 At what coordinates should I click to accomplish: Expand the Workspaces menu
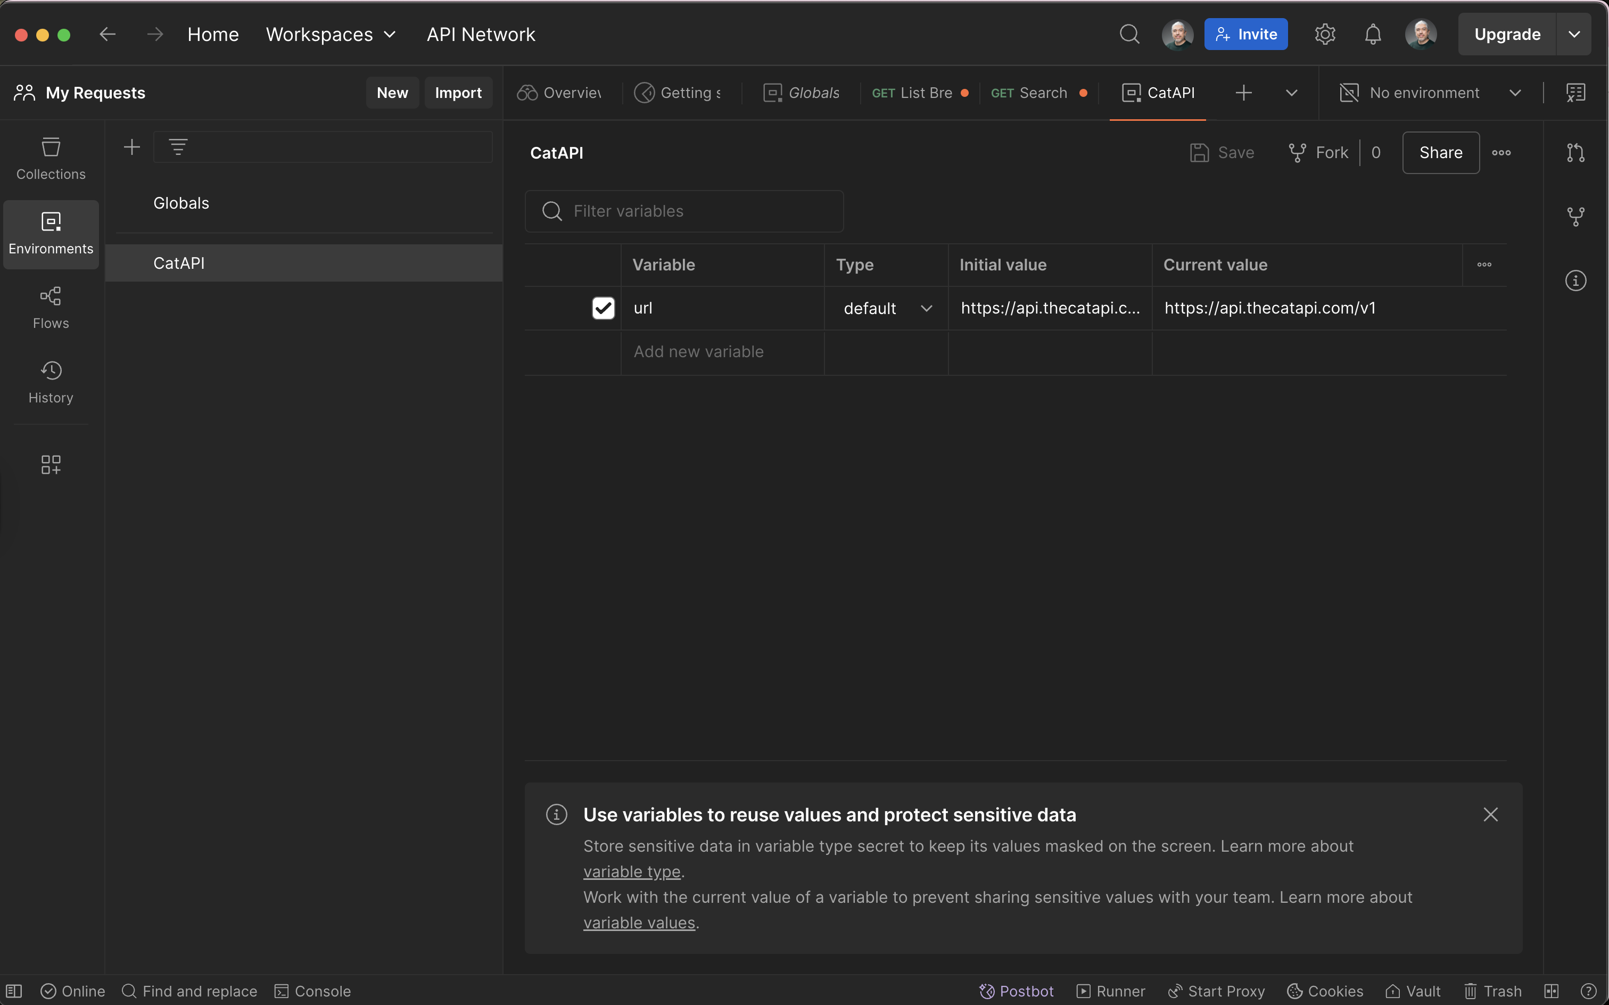pyautogui.click(x=331, y=35)
